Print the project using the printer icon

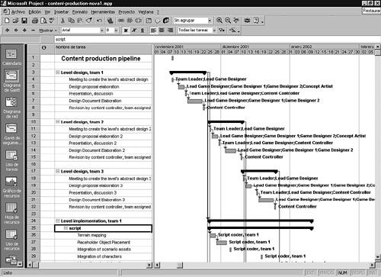[x=35, y=21]
